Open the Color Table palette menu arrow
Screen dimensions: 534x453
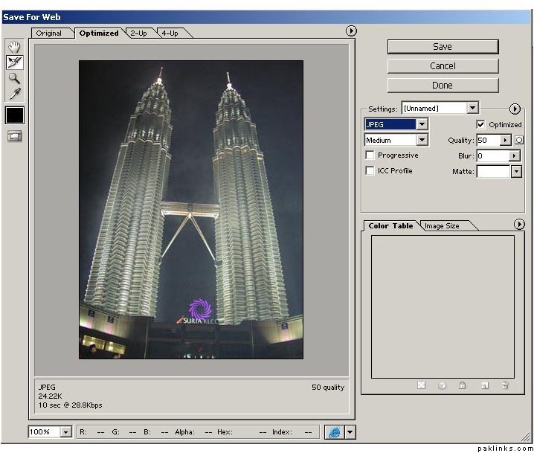(519, 225)
